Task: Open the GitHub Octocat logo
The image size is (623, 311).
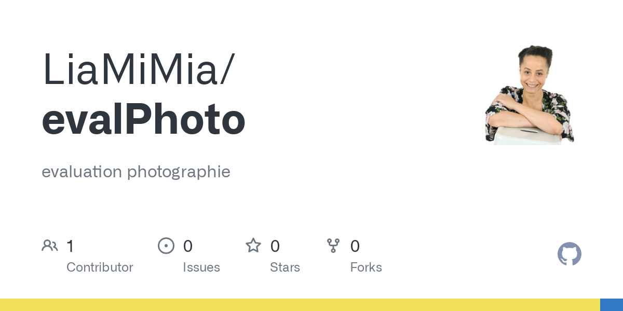Action: 570,254
